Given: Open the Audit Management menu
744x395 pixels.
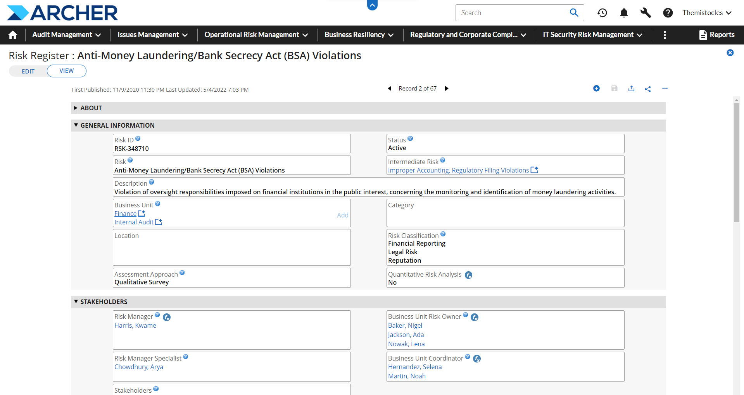Looking at the screenshot, I should pyautogui.click(x=66, y=35).
